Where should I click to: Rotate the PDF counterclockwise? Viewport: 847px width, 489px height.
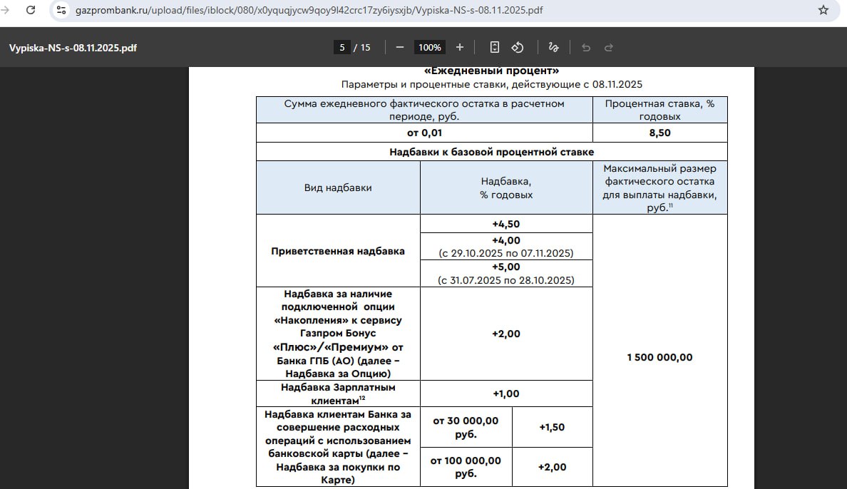pos(518,47)
